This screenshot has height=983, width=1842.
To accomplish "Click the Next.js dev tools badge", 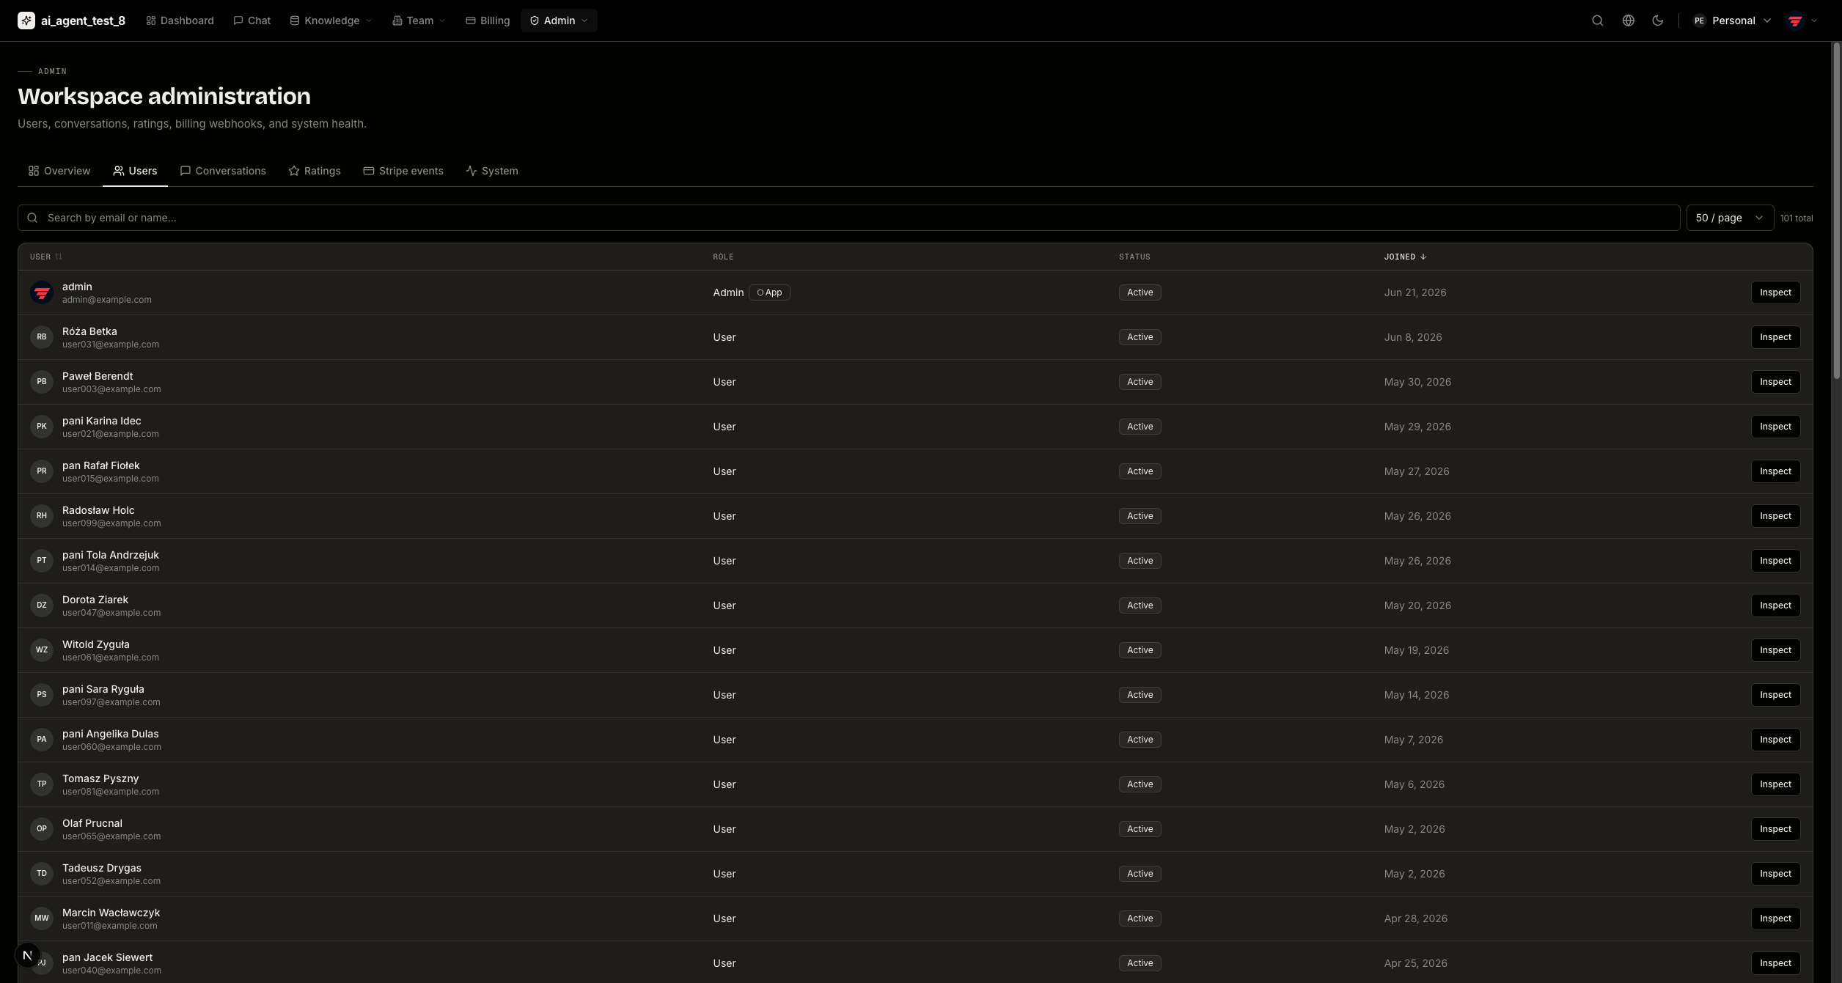I will 27,955.
